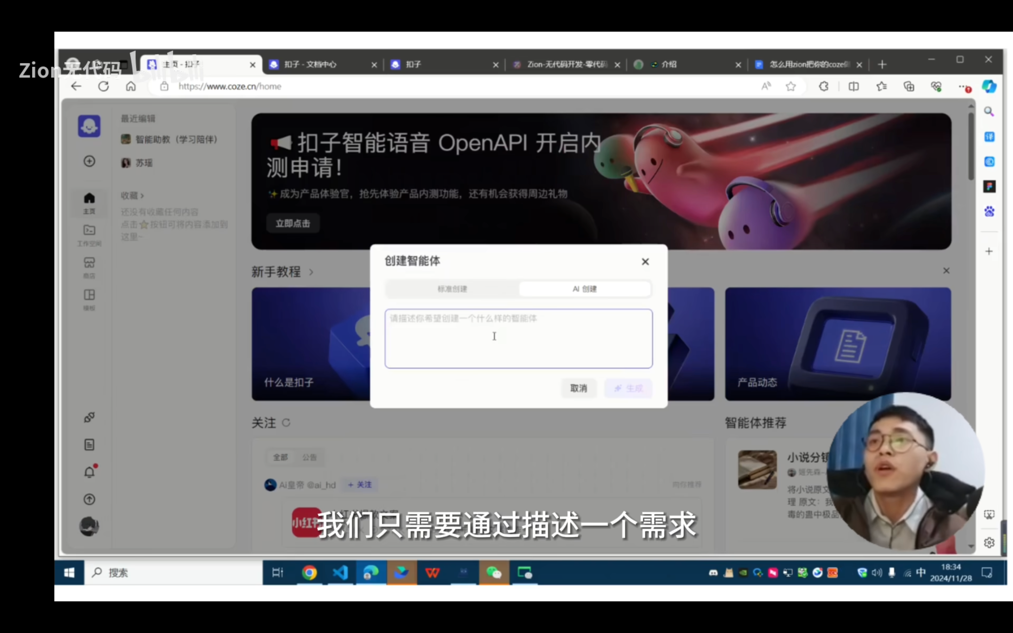Open the user avatar in Coze sidebar
Screen dimensions: 1013x633
point(89,526)
